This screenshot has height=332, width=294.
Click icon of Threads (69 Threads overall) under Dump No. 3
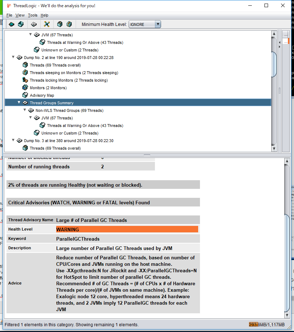coord(25,148)
